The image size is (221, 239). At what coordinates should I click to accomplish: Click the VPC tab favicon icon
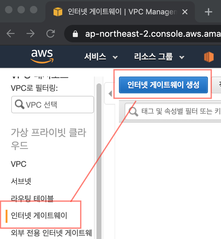[58, 12]
